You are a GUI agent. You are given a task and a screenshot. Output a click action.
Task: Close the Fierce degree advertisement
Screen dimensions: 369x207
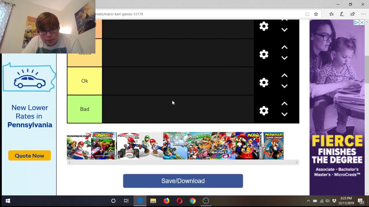coord(362,22)
